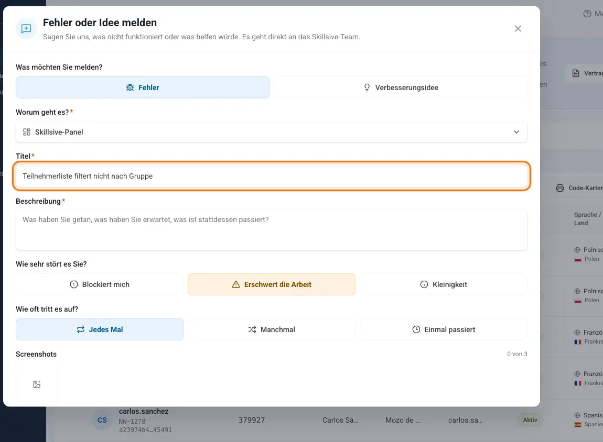The image size is (603, 442).
Task: Click the printer icon beside Code-Karten
Action: click(560, 188)
